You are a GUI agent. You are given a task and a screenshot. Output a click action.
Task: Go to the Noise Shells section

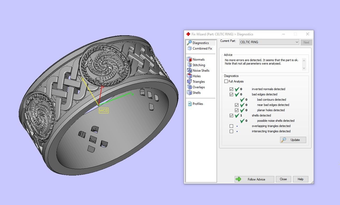click(x=201, y=71)
